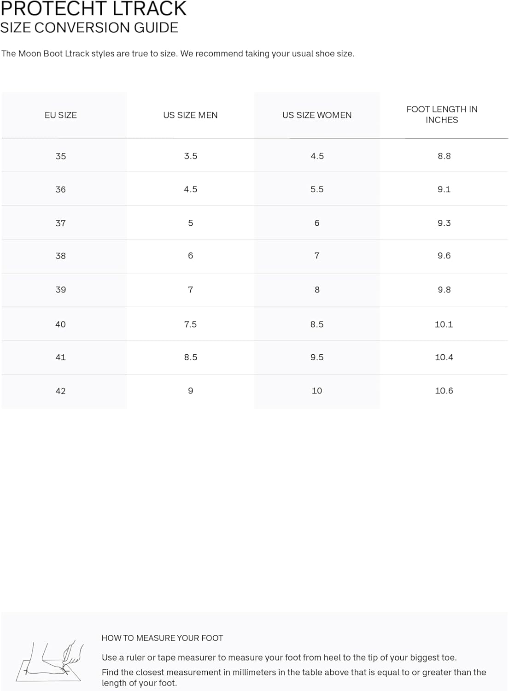Click EU size 40 cell
The height and width of the screenshot is (691, 509).
61,324
